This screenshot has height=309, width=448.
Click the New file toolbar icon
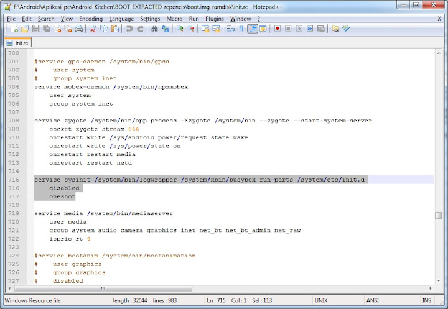coord(14,29)
